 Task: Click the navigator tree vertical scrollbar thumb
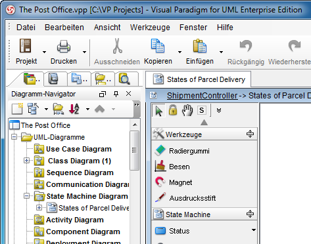point(135,150)
